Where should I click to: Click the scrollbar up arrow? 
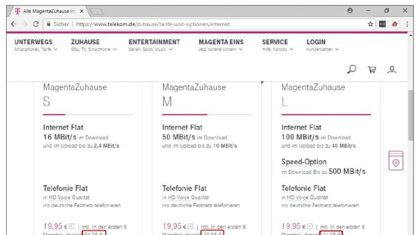coord(411,35)
